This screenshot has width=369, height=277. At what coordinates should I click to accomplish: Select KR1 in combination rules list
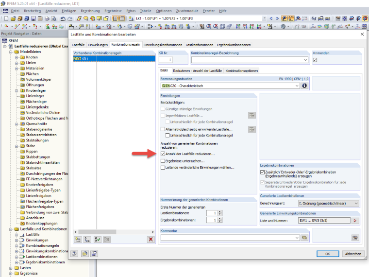point(114,59)
